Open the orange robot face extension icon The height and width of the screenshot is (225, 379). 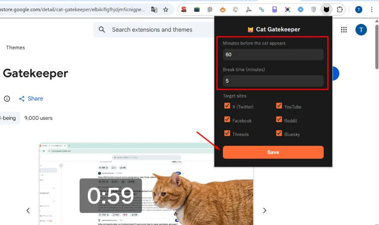[x=222, y=9]
